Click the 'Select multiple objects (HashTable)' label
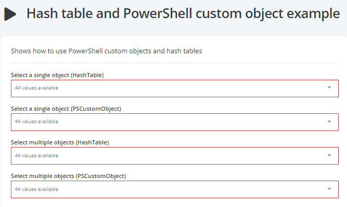This screenshot has width=347, height=207. [x=60, y=142]
